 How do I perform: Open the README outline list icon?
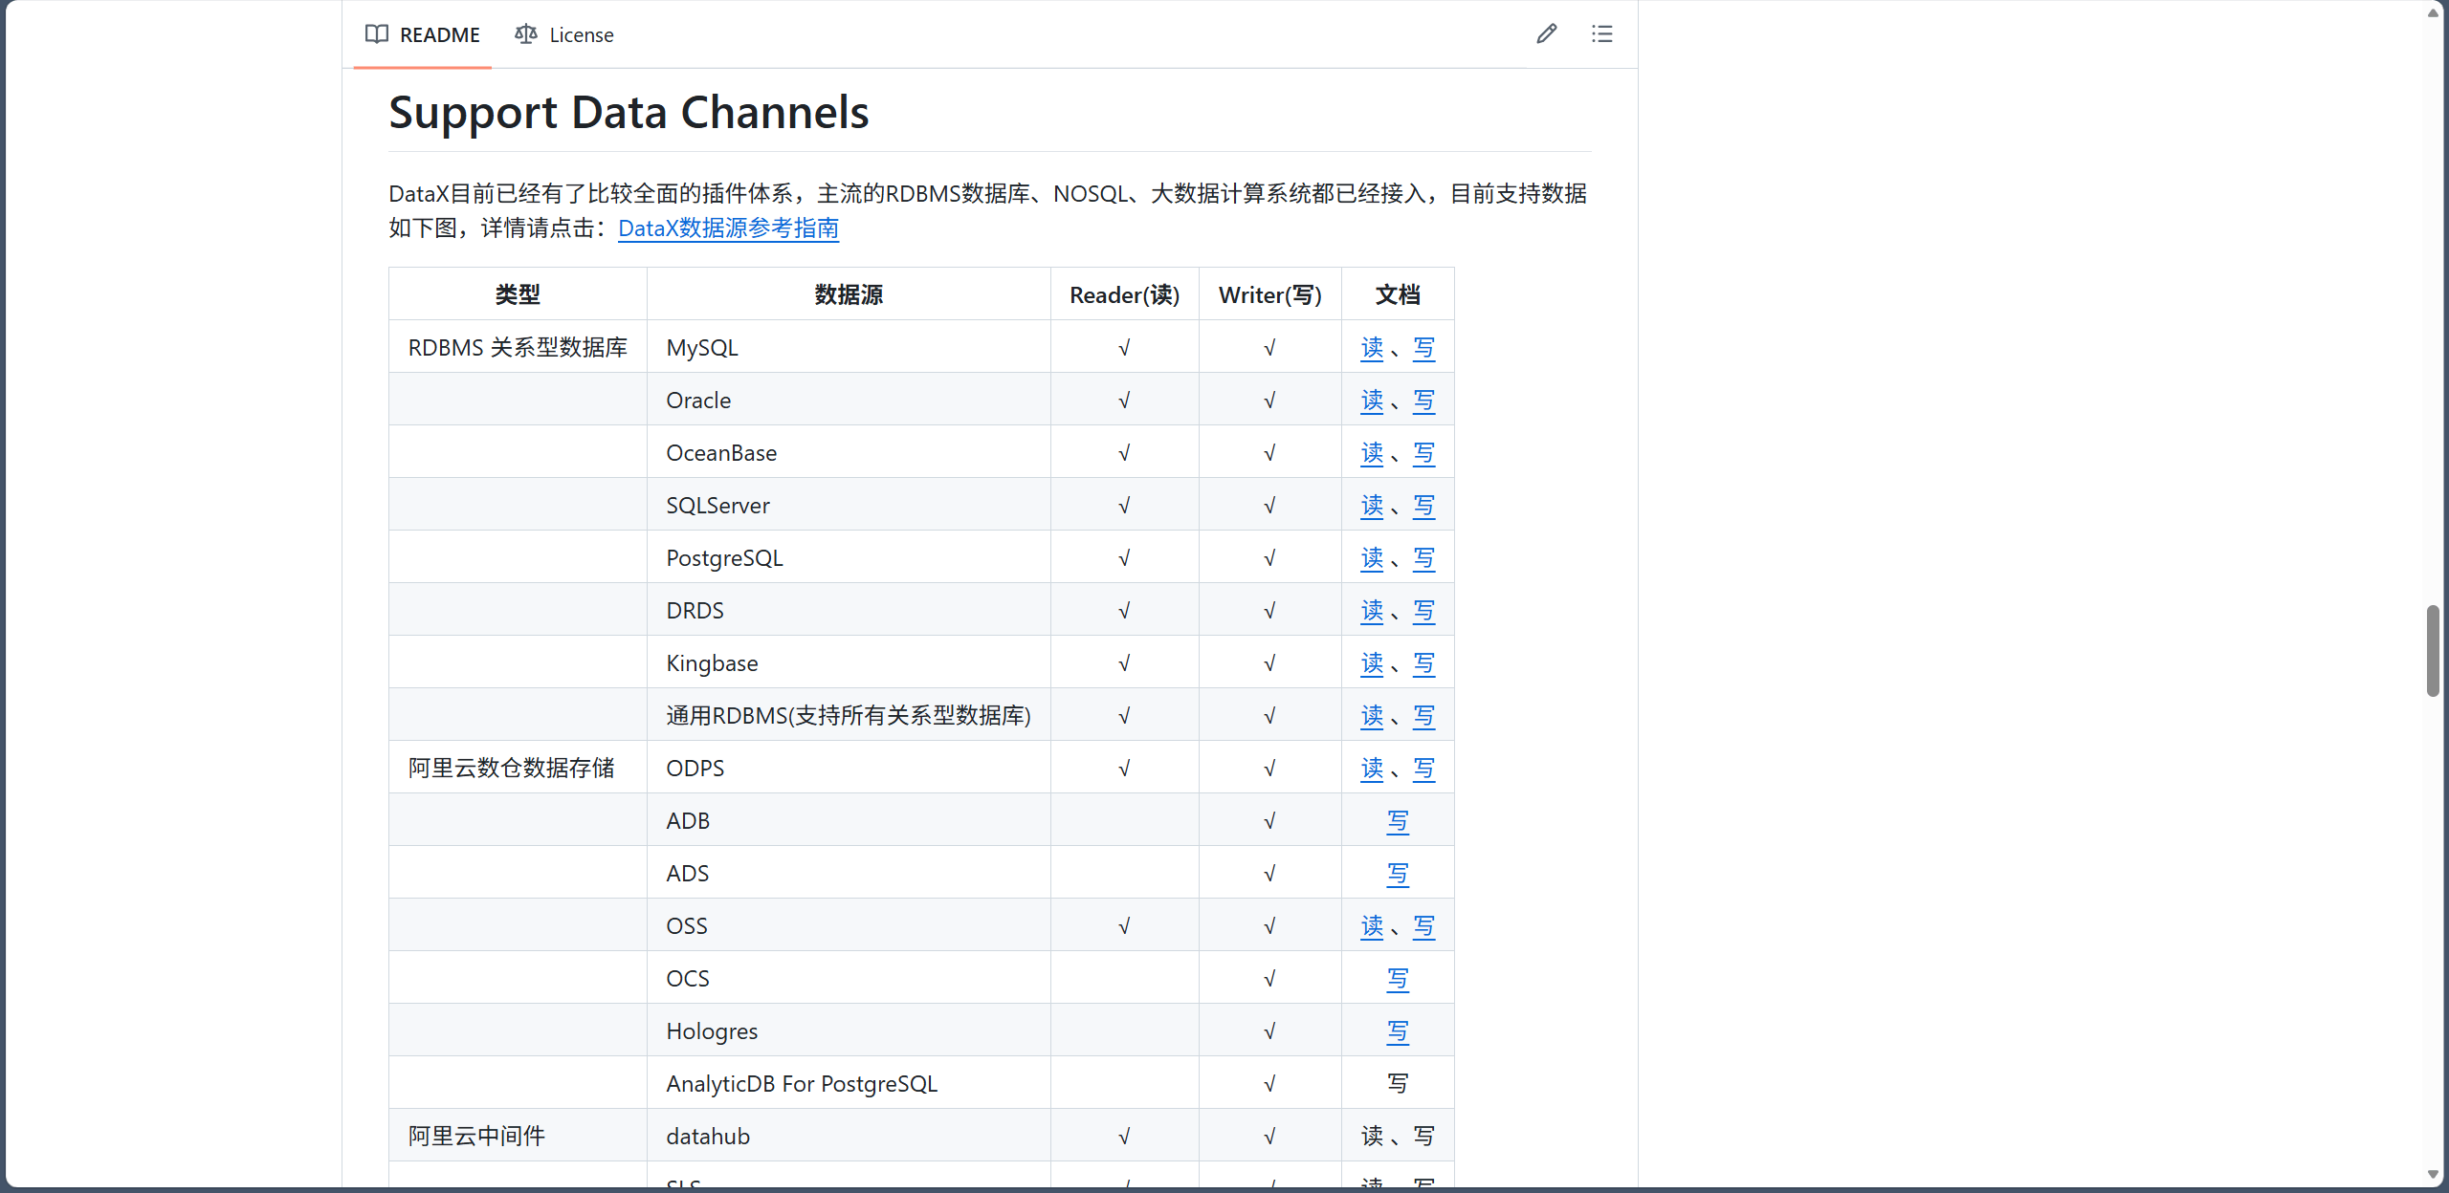pos(1602,34)
